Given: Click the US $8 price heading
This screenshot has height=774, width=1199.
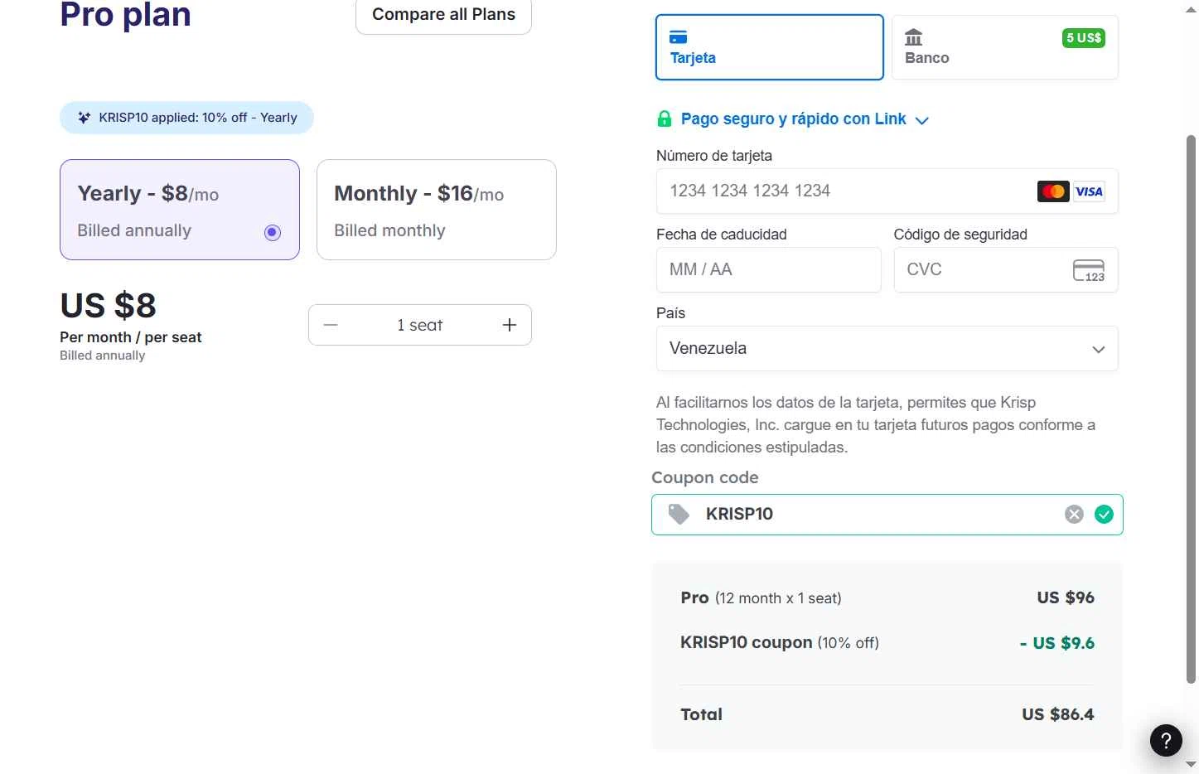Looking at the screenshot, I should [x=109, y=306].
